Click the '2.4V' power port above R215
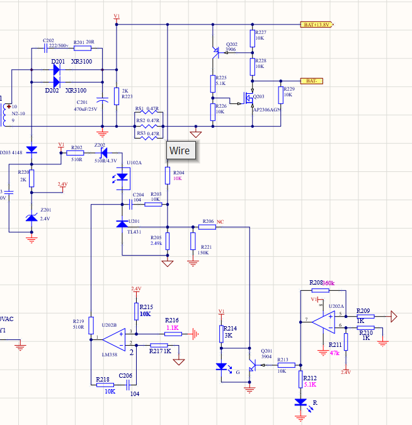The height and width of the screenshot is (425, 412). 137,290
